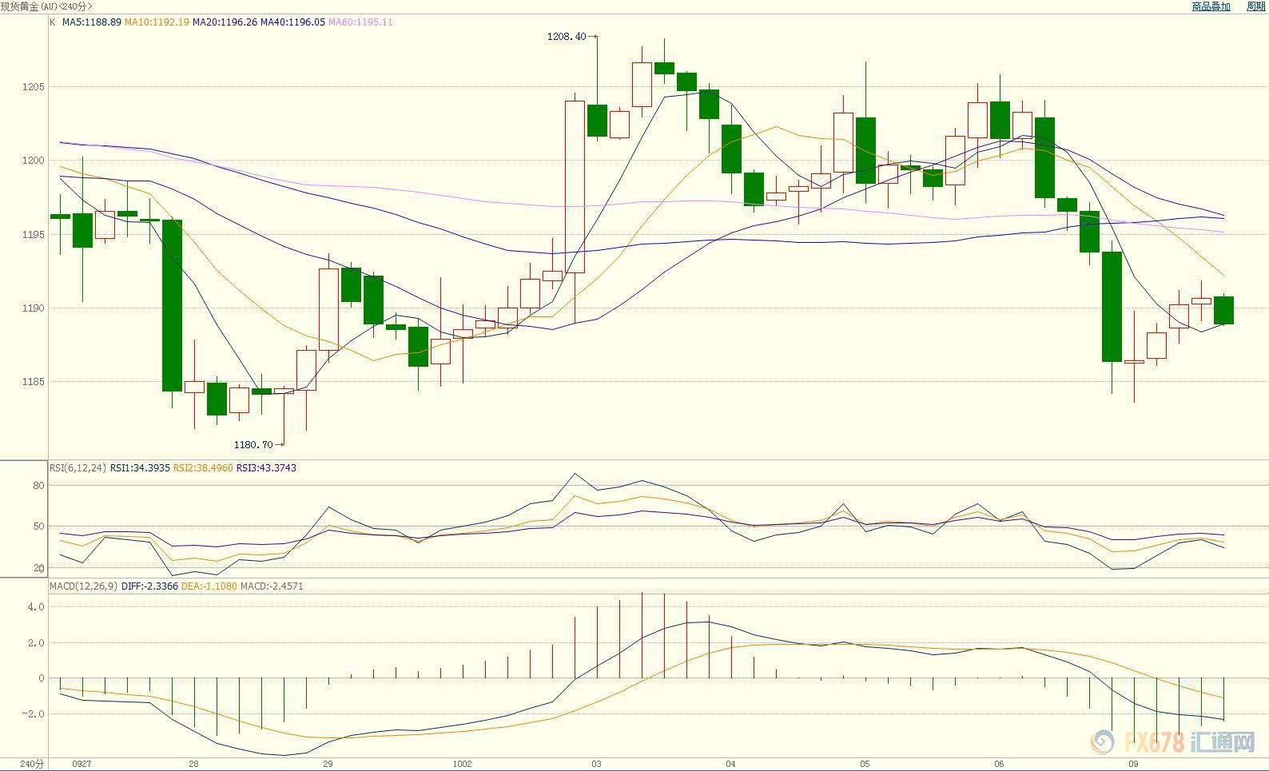The image size is (1269, 771).
Task: Click the 1205 price axis value
Action: 34,87
